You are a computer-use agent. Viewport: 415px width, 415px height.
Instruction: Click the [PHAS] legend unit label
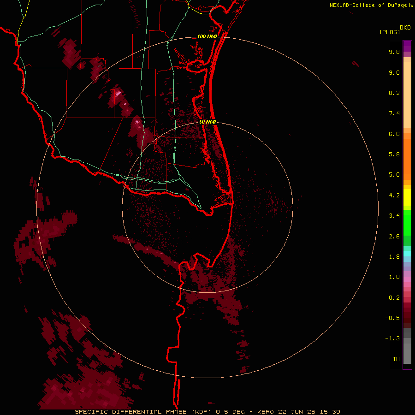click(x=390, y=32)
